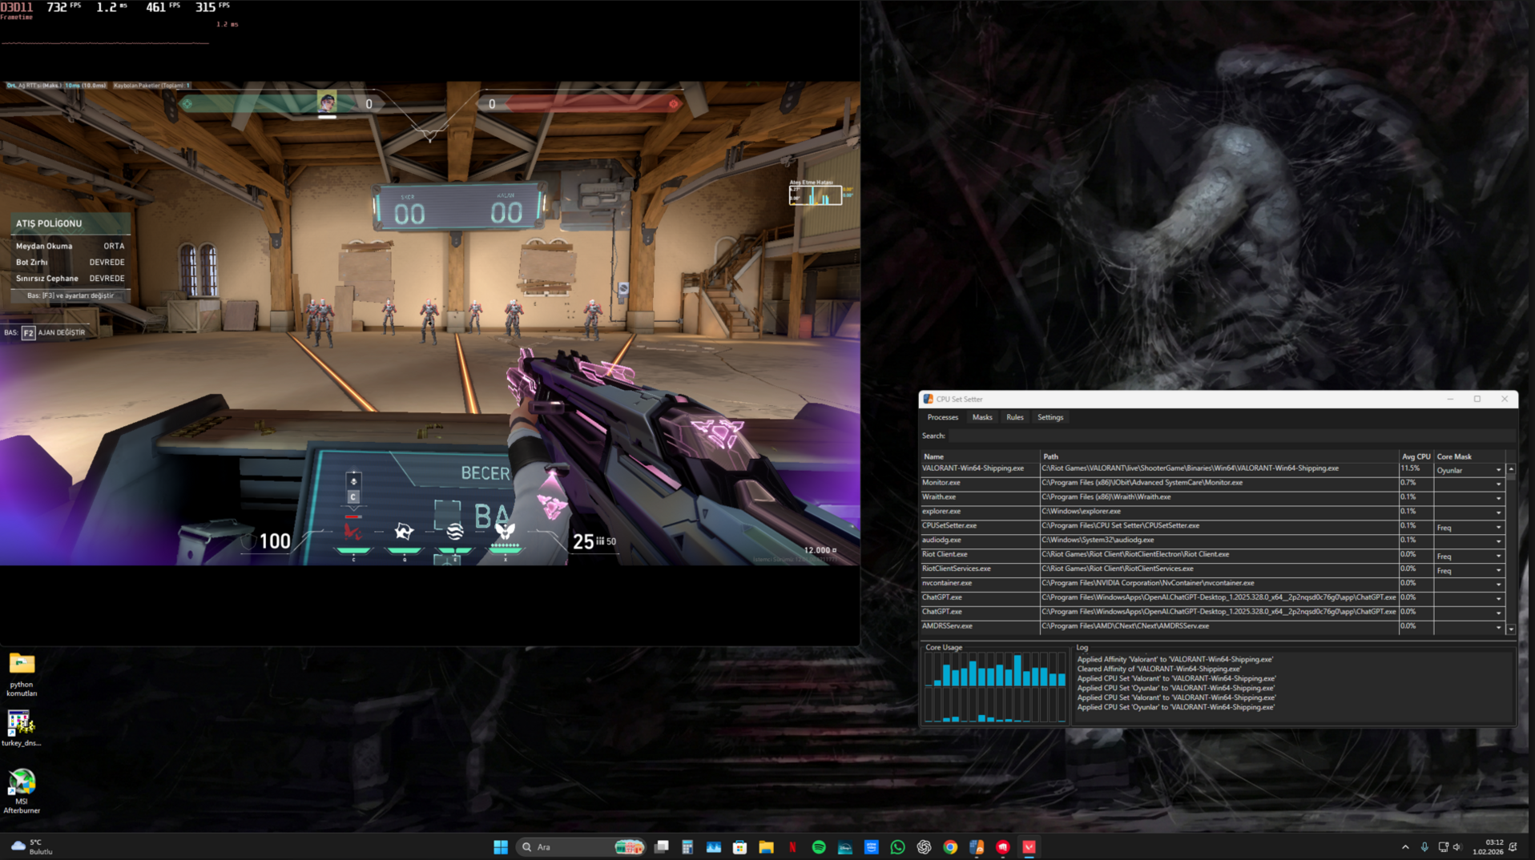Viewport: 1535px width, 860px height.
Task: Select the explorer.exe process row
Action: pos(1213,512)
